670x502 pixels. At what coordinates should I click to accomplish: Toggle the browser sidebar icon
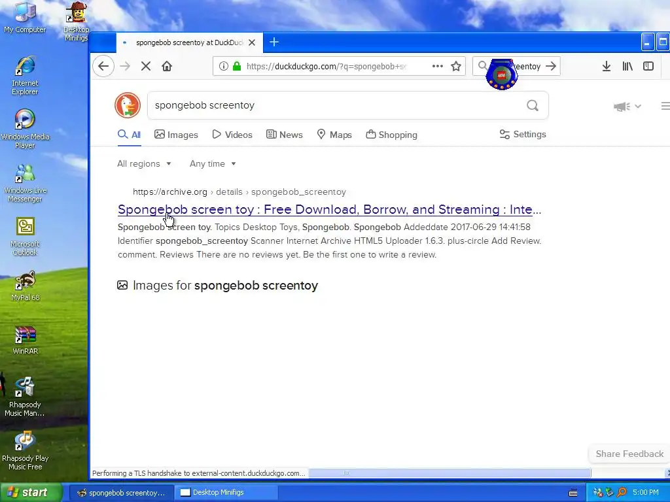click(648, 66)
